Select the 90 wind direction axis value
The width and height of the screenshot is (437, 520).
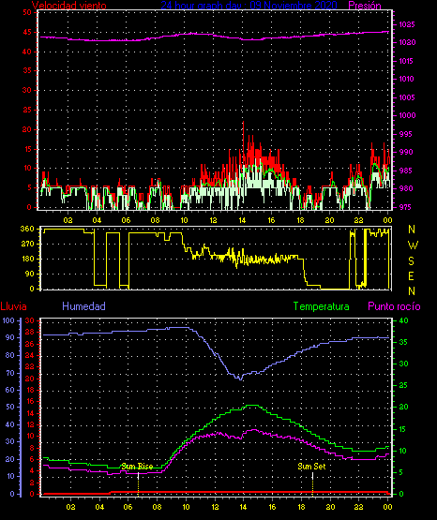pos(29,274)
